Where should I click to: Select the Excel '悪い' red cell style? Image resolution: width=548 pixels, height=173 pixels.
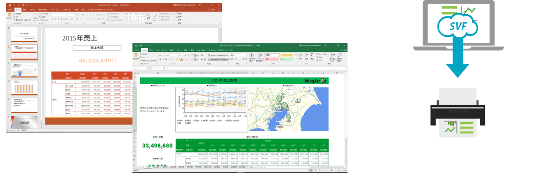[x=272, y=59]
